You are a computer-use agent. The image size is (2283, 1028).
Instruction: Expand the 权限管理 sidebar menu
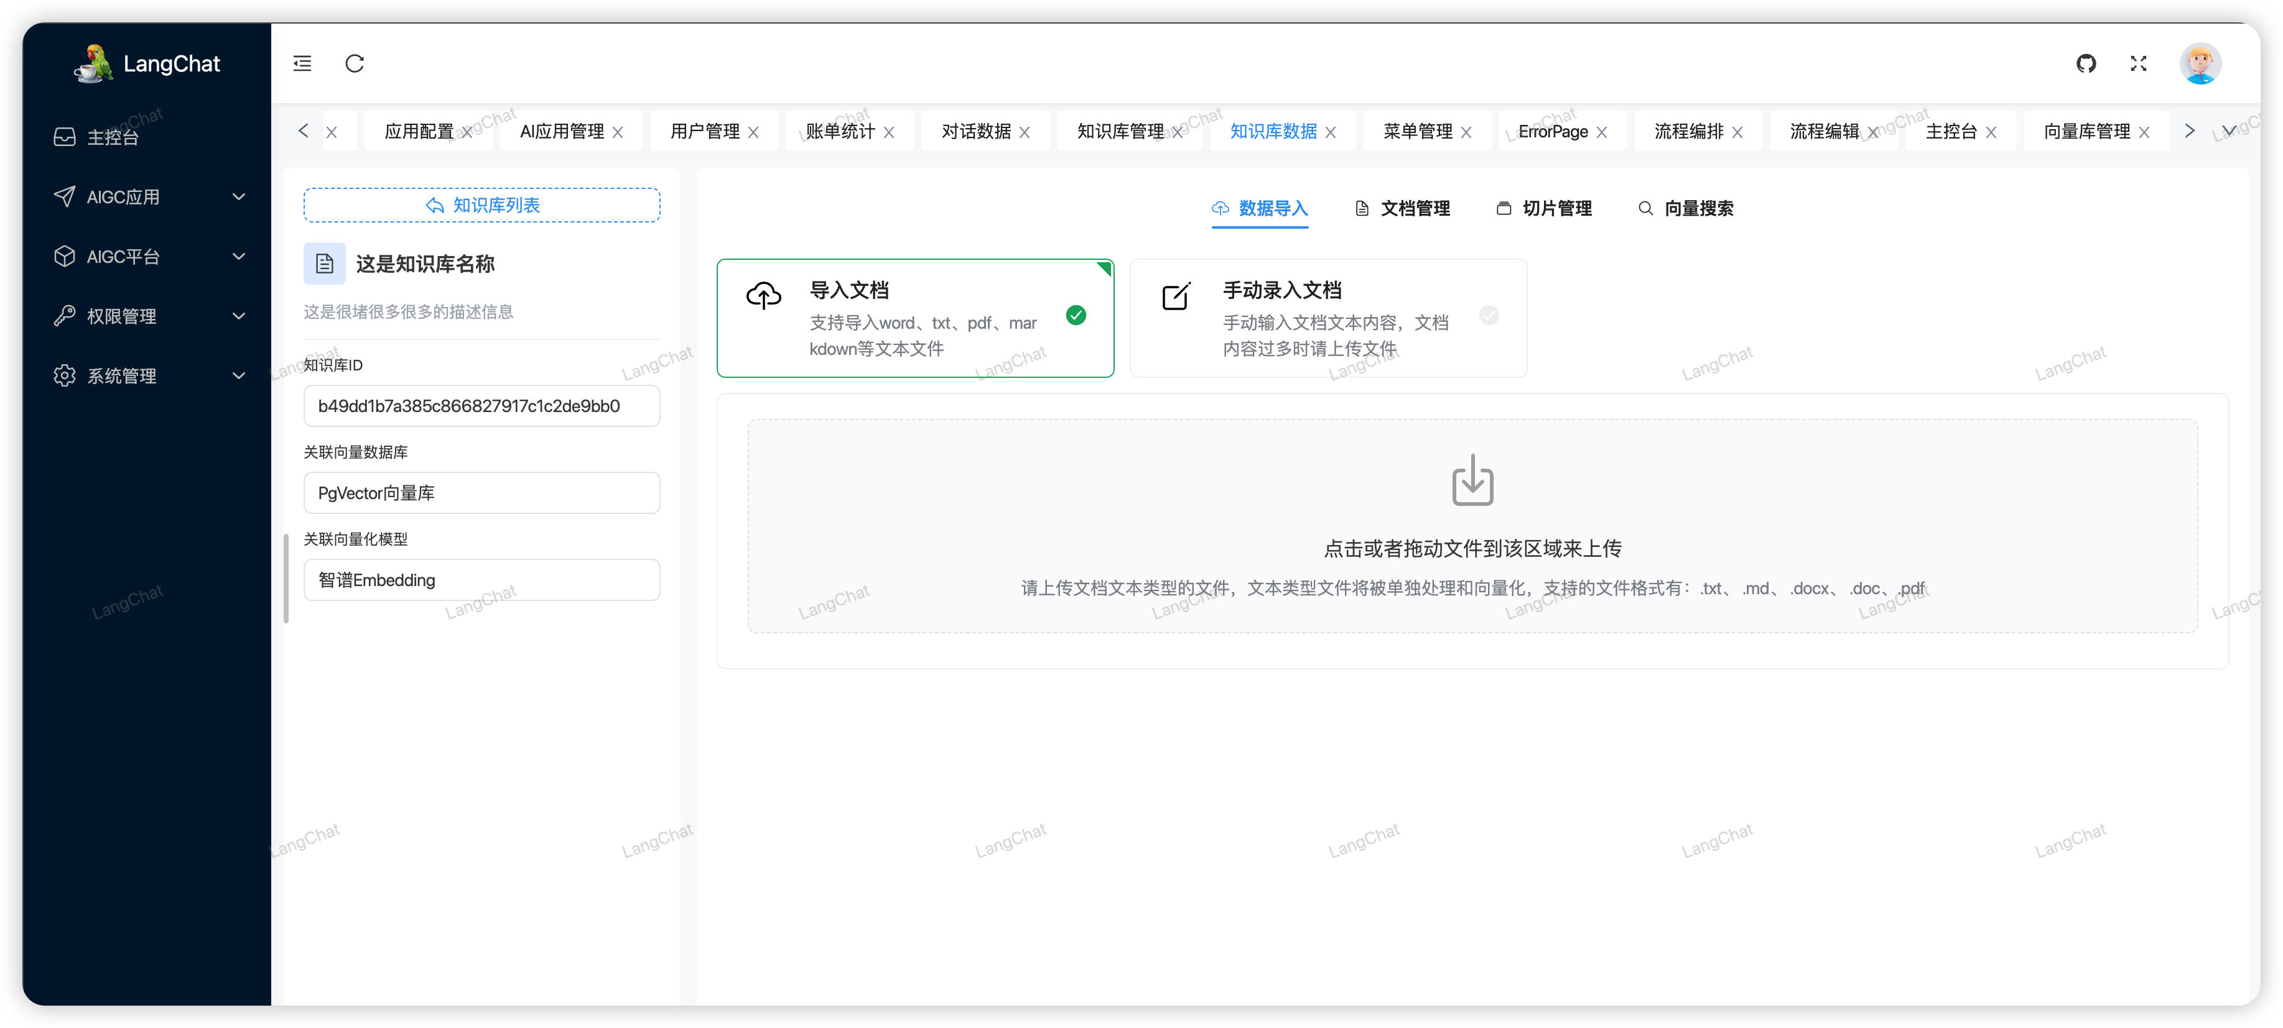147,316
